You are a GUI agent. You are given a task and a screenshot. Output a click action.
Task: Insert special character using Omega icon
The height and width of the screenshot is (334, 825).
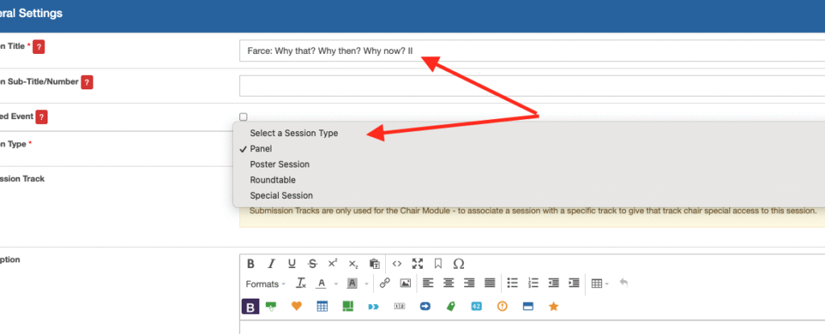[x=459, y=263]
